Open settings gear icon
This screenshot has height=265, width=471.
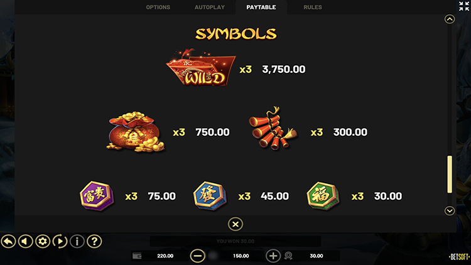pos(43,241)
